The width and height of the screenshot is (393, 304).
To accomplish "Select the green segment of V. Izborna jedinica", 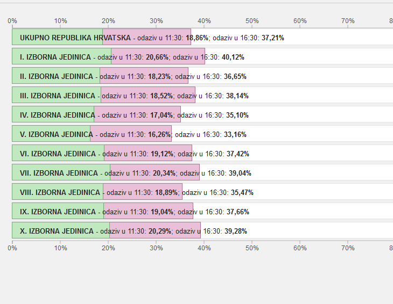I will (x=51, y=134).
